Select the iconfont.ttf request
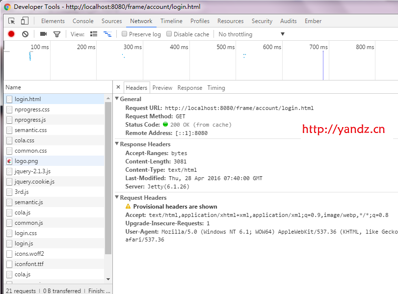This screenshot has width=398, height=294. pos(54,264)
